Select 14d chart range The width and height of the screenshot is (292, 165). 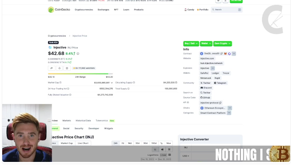point(130,143)
